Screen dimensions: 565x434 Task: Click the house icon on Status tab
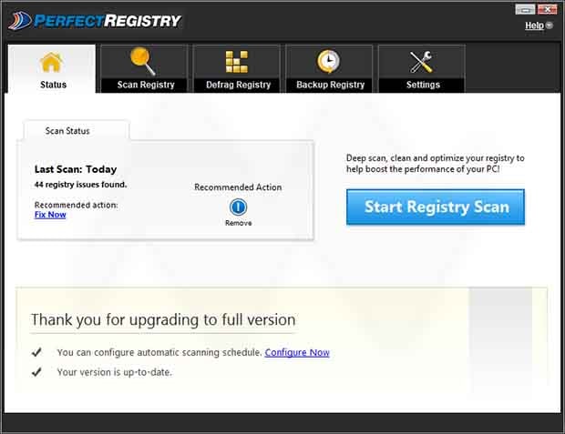click(x=51, y=62)
